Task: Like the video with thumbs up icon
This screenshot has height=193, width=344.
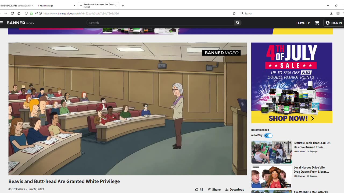Action: pyautogui.click(x=197, y=189)
